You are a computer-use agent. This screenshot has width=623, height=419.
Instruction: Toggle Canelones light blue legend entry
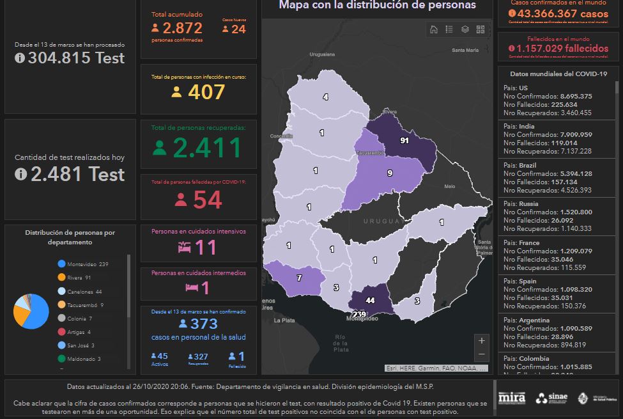click(x=79, y=291)
